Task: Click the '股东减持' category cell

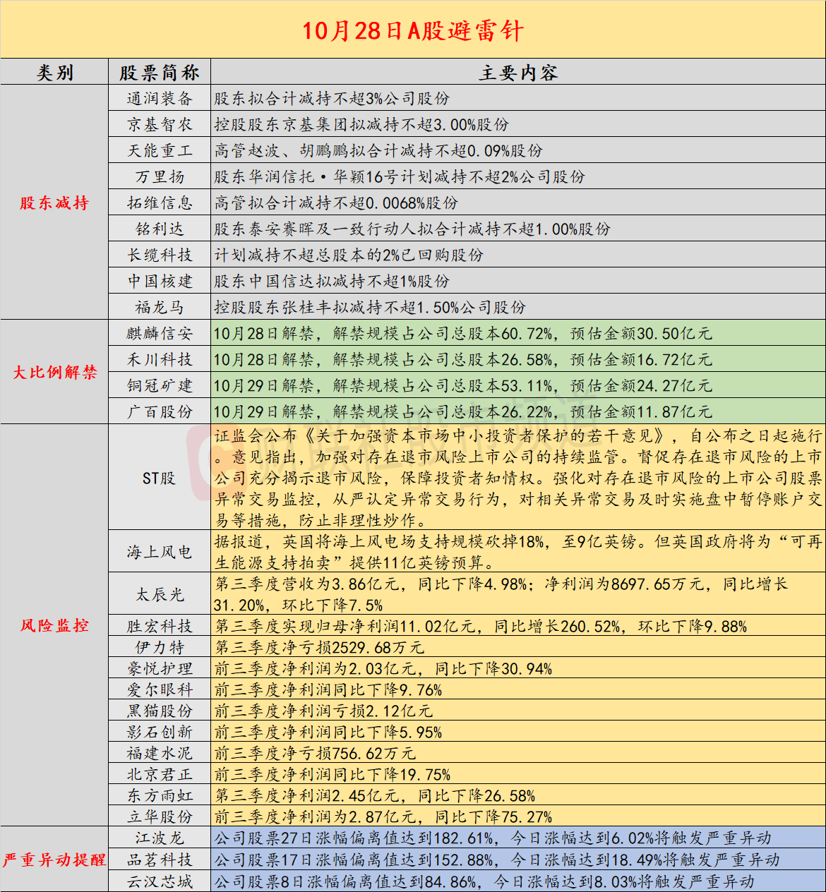Action: point(54,203)
